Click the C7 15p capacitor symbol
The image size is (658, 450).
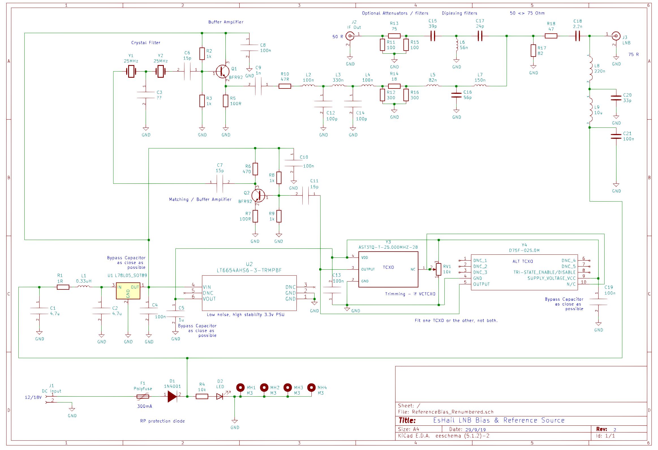[220, 183]
